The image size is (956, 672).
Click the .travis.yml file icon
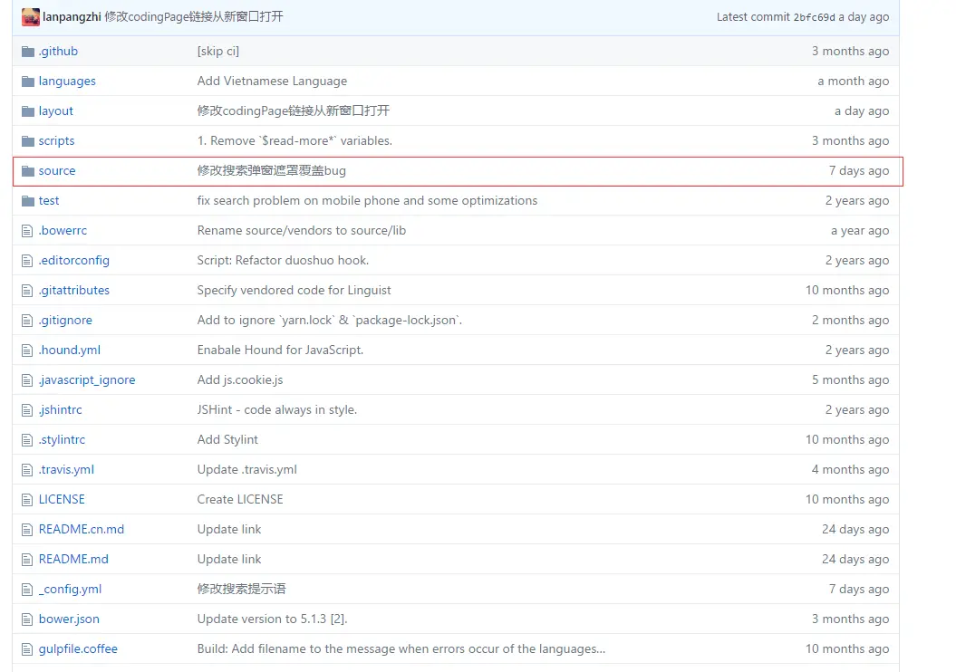tap(27, 469)
